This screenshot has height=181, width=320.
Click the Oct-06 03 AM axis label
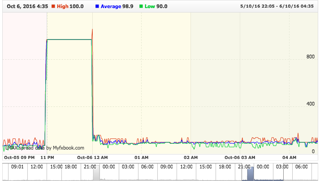click(240, 158)
